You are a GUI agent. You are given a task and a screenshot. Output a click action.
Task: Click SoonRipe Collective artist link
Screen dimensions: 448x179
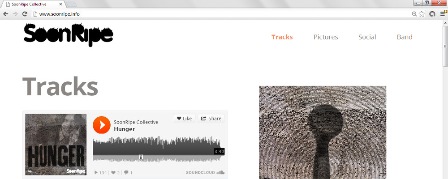(x=136, y=122)
